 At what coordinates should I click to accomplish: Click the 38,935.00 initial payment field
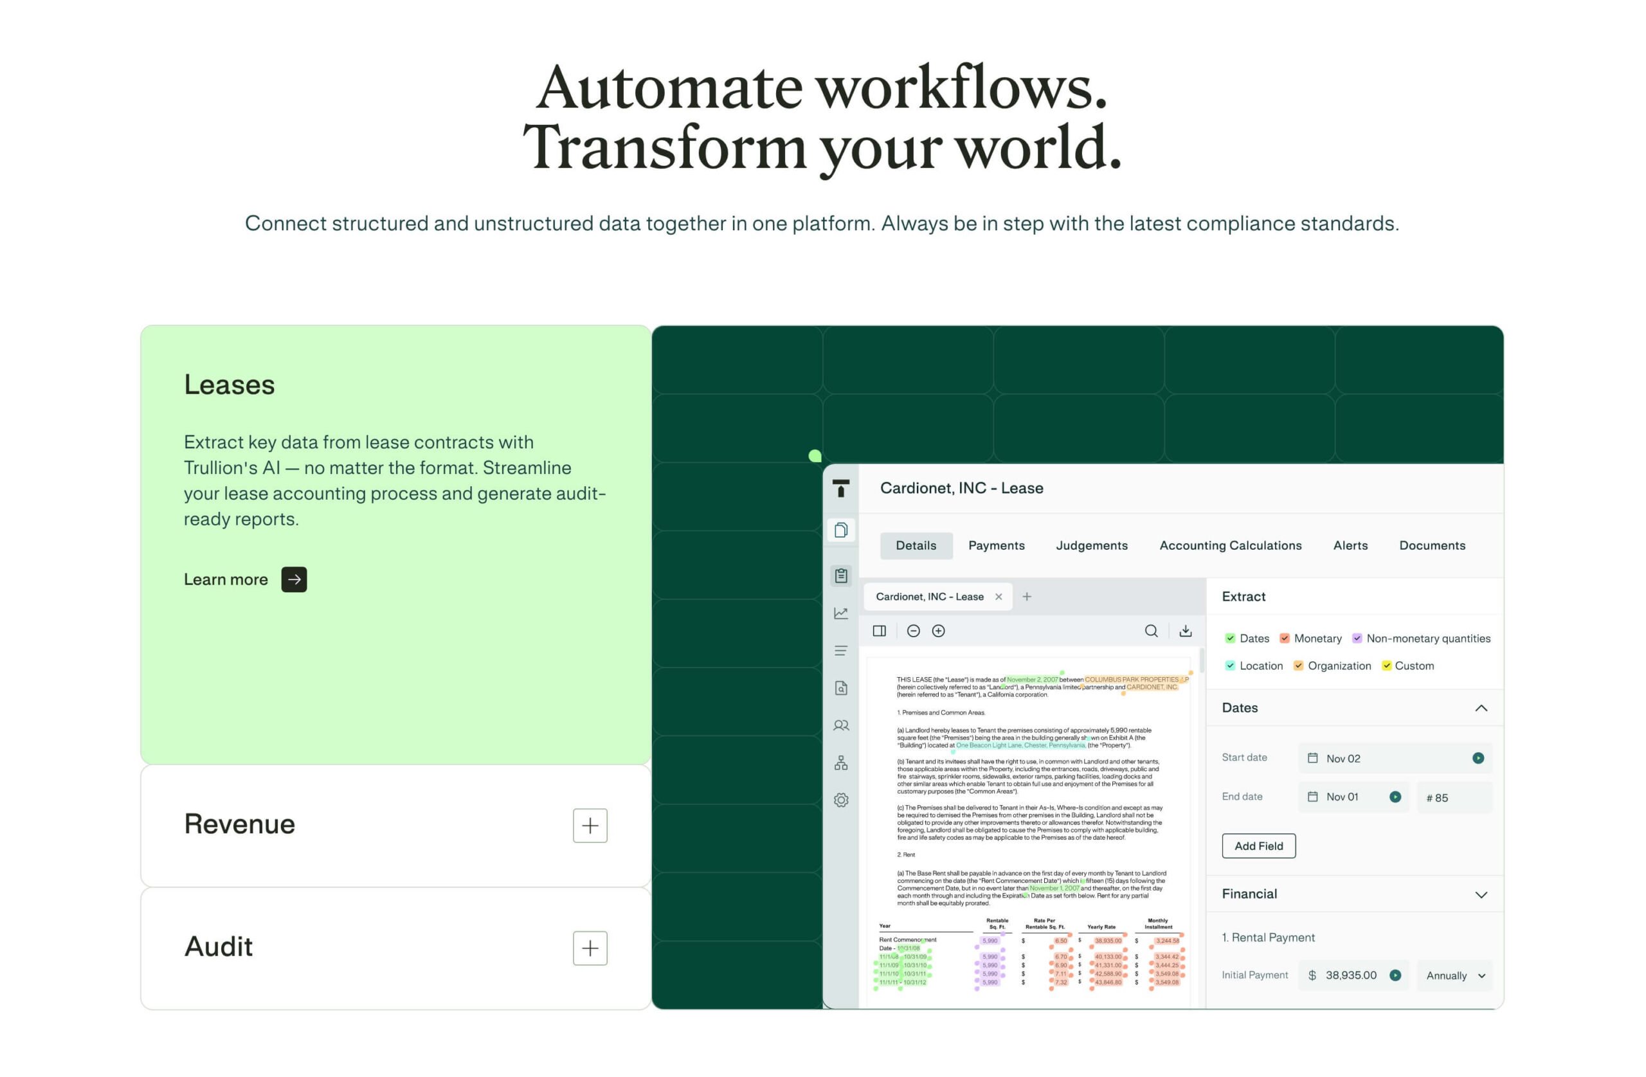coord(1353,975)
